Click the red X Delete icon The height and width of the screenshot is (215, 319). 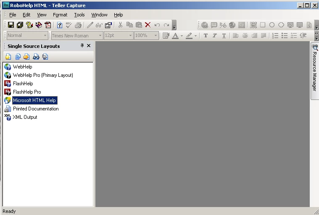pos(148,25)
